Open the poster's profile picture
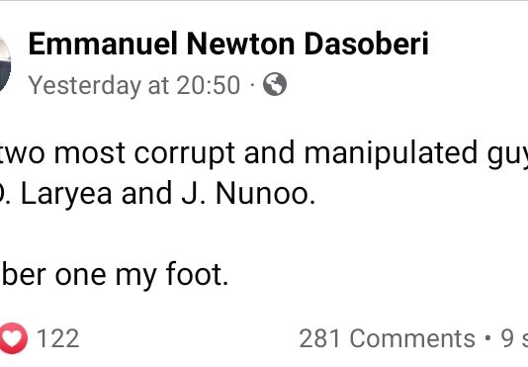528x367 pixels. [x=5, y=64]
